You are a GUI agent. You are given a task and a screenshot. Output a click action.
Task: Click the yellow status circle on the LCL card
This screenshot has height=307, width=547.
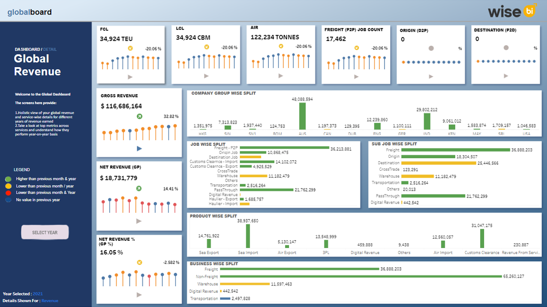coord(207,47)
